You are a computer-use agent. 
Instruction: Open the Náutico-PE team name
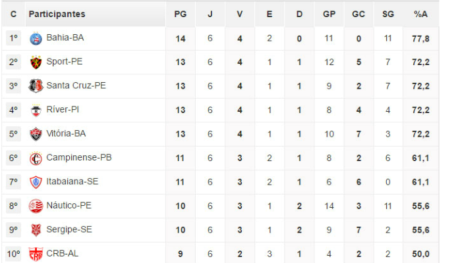click(69, 205)
